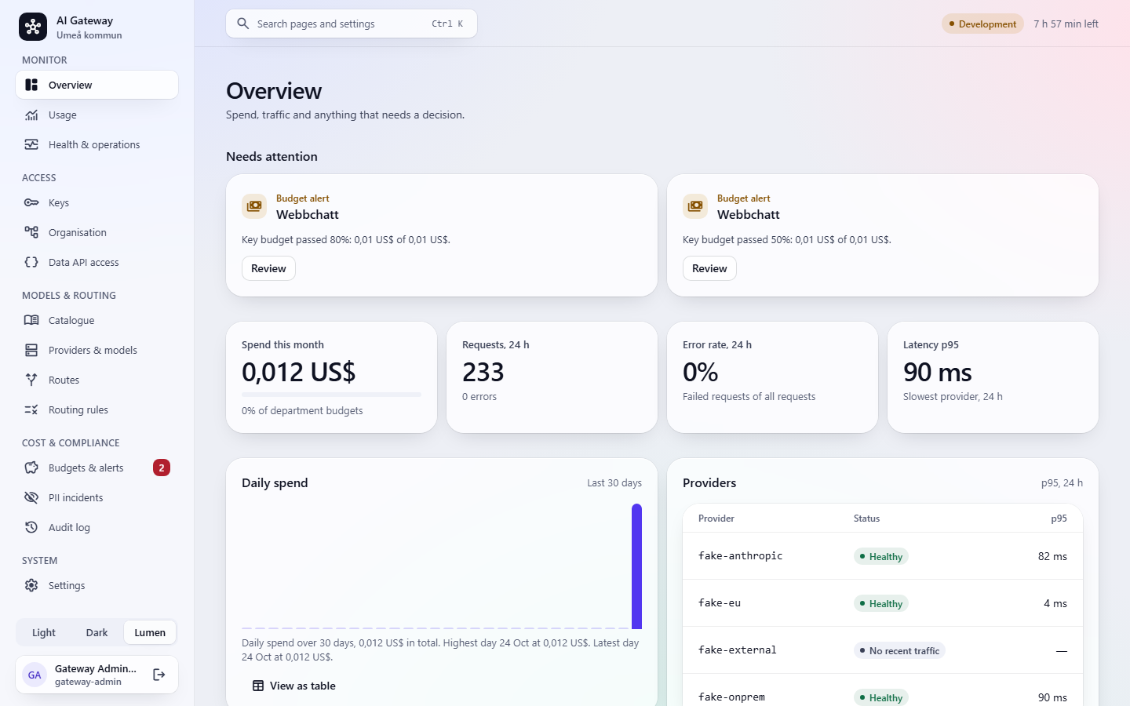Switch theme to Light

click(44, 633)
